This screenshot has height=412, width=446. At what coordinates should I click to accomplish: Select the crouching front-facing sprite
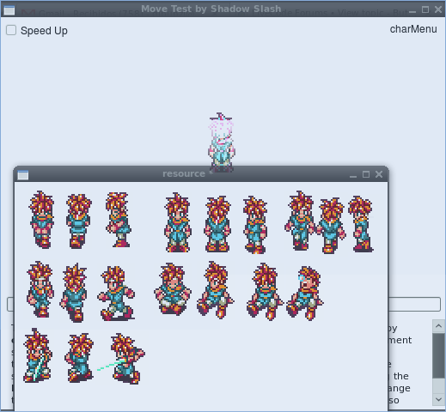coord(172,289)
